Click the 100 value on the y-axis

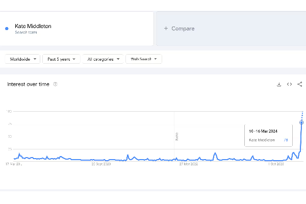[x=9, y=111]
